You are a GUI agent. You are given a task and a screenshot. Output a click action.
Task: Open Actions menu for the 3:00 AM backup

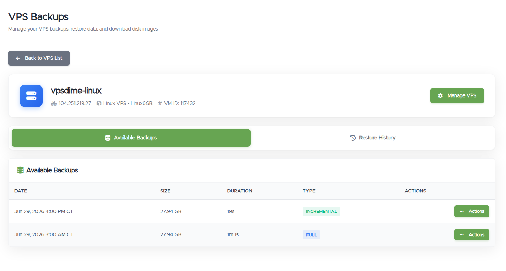[x=472, y=235]
